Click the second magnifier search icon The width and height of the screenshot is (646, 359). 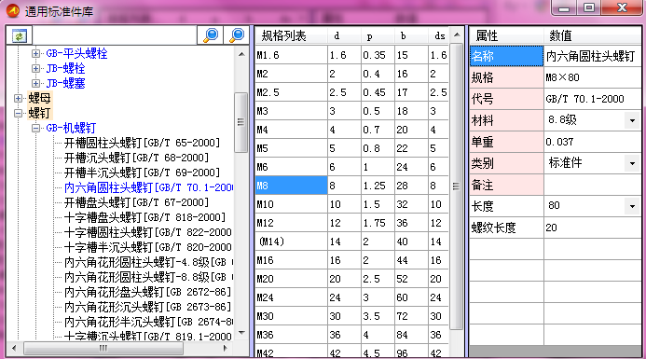tap(237, 35)
